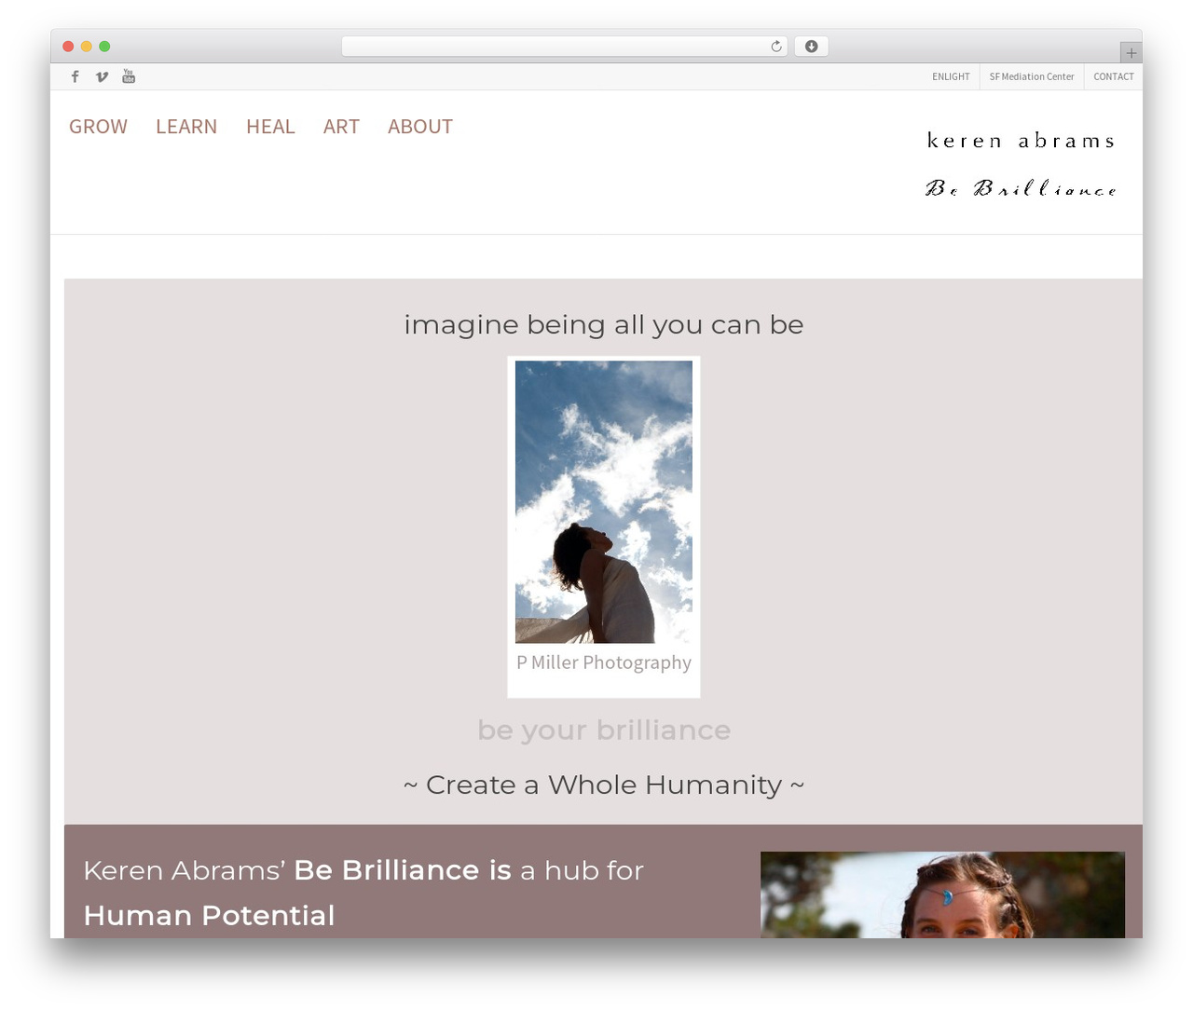This screenshot has height=1010, width=1193.
Task: Reload the page with the refresh icon
Action: (776, 47)
